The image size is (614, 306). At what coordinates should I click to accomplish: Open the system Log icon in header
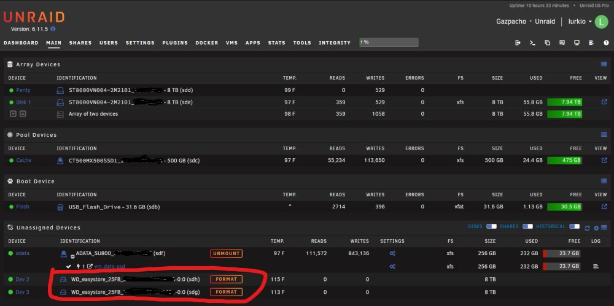point(591,43)
